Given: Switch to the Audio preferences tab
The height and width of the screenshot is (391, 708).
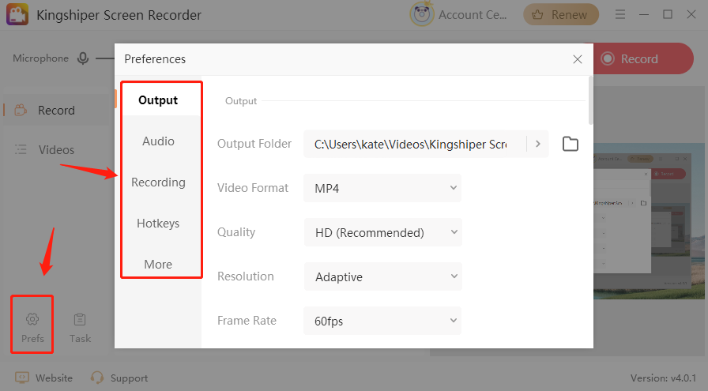Looking at the screenshot, I should click(158, 141).
